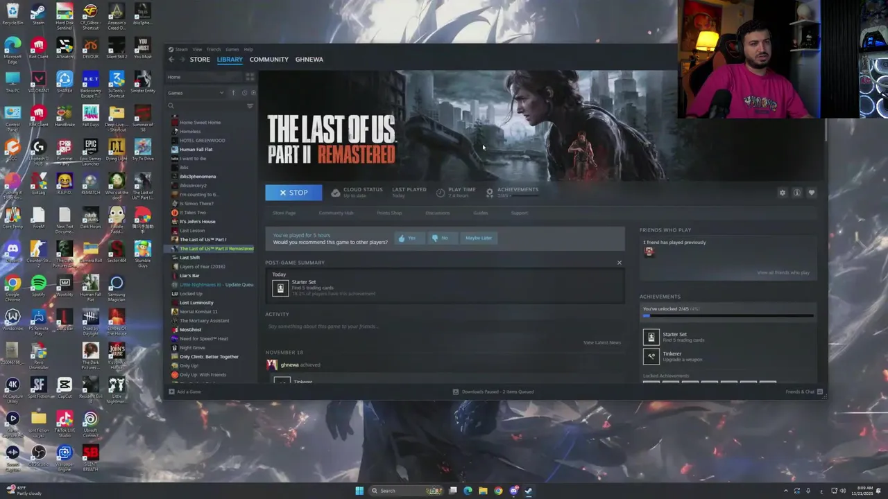Screen dimensions: 888x499
Task: Click Add a Game at bottom left
Action: [185, 392]
